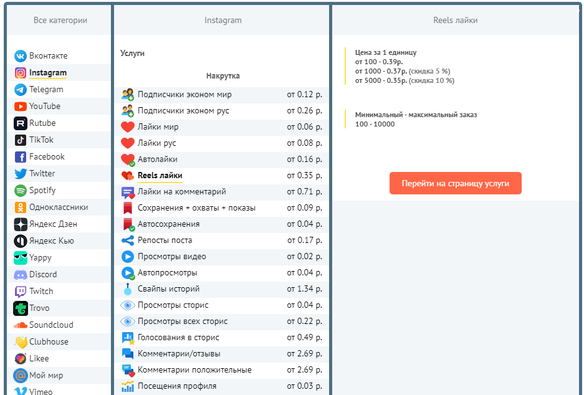The width and height of the screenshot is (584, 395).
Task: Click the Вконтакте logo icon
Action: (21, 56)
